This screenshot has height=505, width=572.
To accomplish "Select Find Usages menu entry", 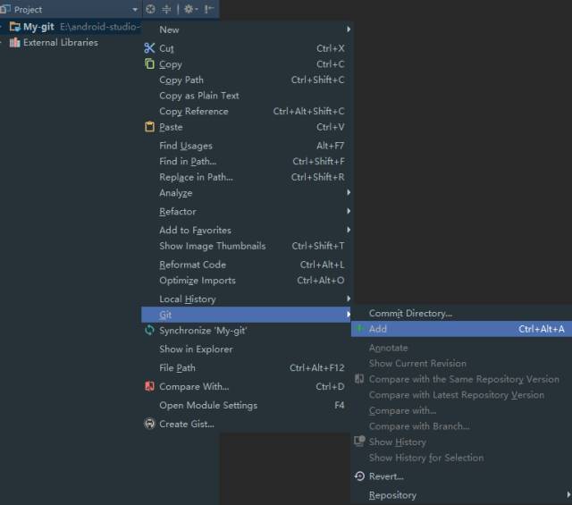I will pos(247,146).
